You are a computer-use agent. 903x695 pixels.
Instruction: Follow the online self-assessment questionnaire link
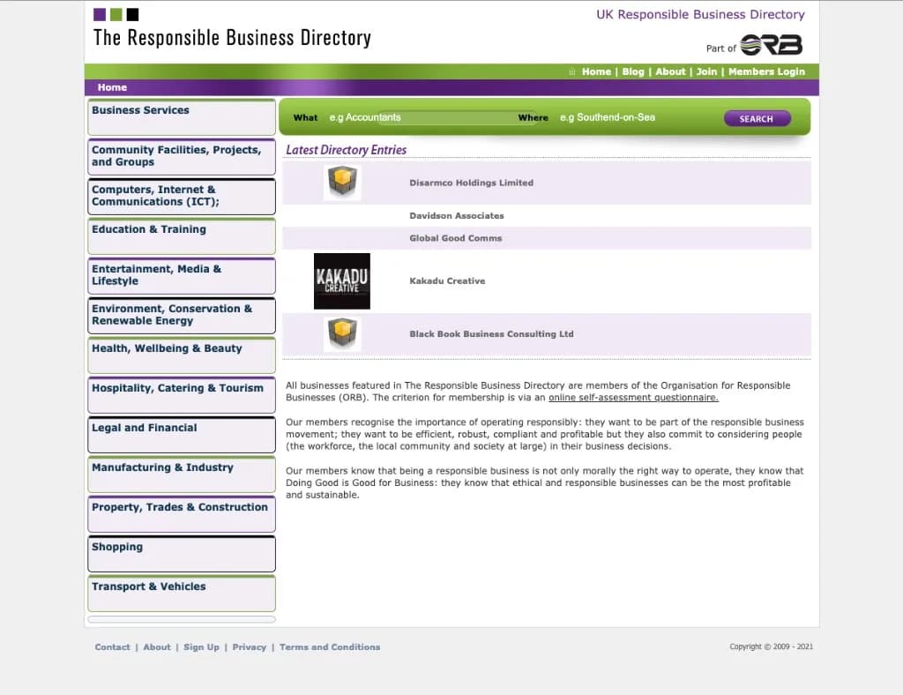coord(633,397)
